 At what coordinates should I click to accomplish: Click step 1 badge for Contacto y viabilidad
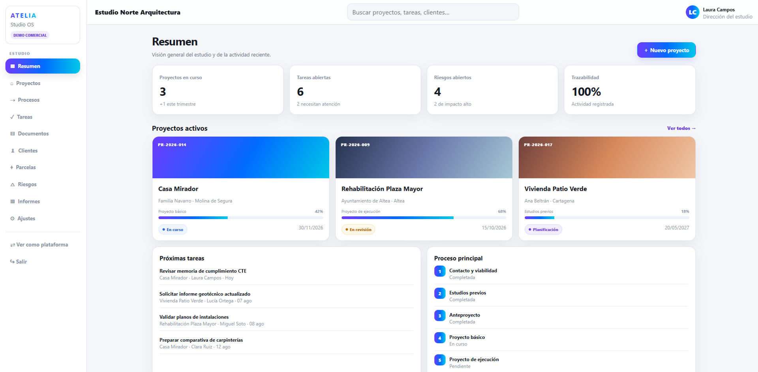[440, 271]
